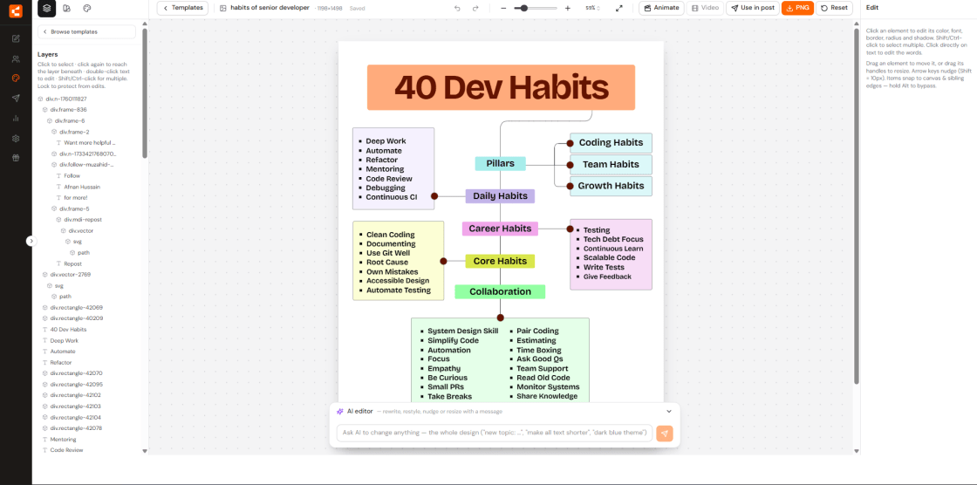The image size is (977, 485).
Task: Click the cube icon of div.rectangle-42069 layer
Action: (44, 307)
